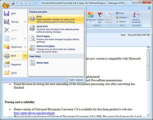The image size is (153, 120).
Task: Click the Help question mark icon
Action: (x=149, y=8)
